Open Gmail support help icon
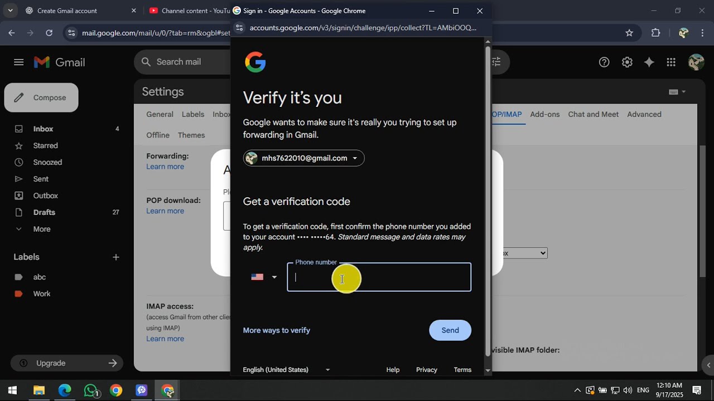The width and height of the screenshot is (714, 401). coord(604,62)
